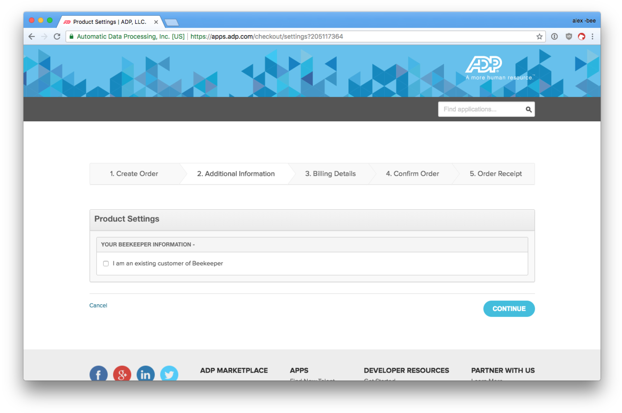Viewport: 622px width, 413px height.
Task: Click the red circular extension icon
Action: (x=581, y=36)
